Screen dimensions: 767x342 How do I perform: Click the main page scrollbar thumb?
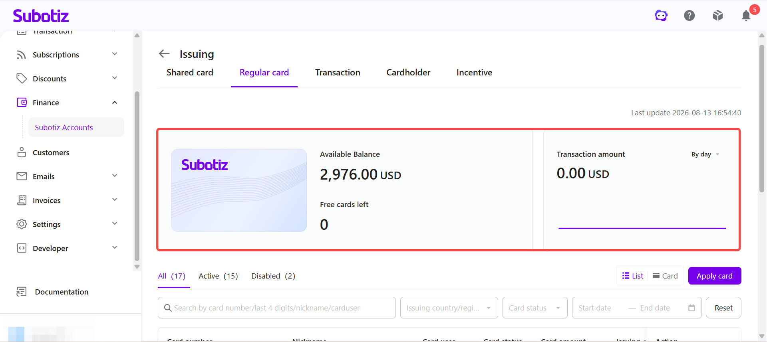tap(762, 119)
